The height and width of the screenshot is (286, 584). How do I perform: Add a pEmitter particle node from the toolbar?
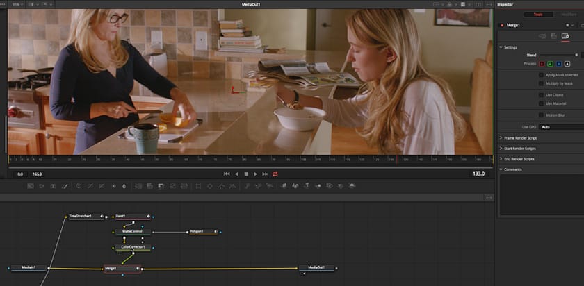[247, 185]
